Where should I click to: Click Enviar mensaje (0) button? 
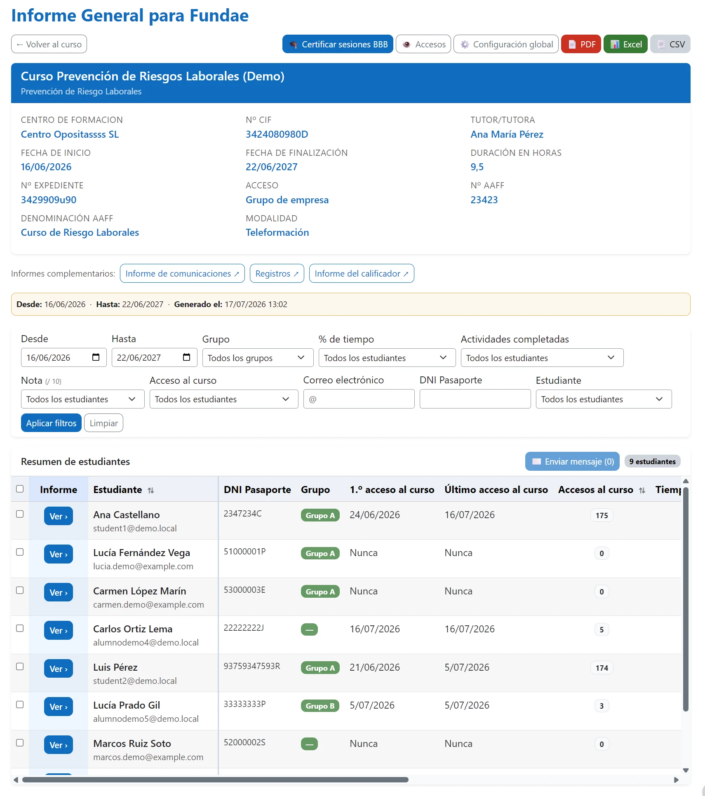tap(572, 461)
